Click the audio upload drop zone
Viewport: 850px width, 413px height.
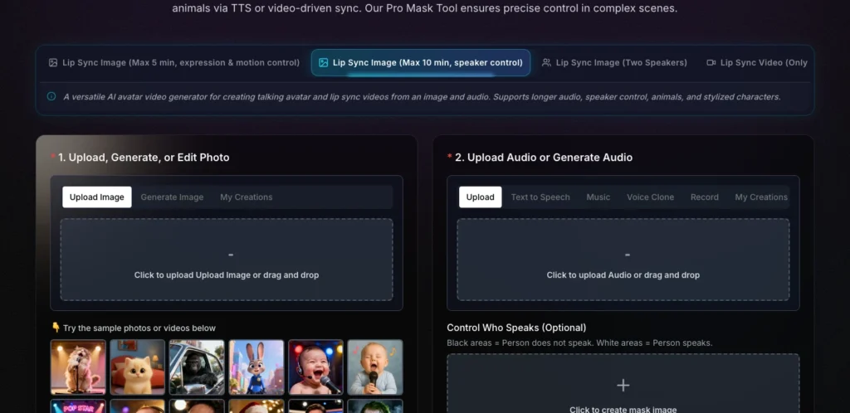click(x=623, y=260)
